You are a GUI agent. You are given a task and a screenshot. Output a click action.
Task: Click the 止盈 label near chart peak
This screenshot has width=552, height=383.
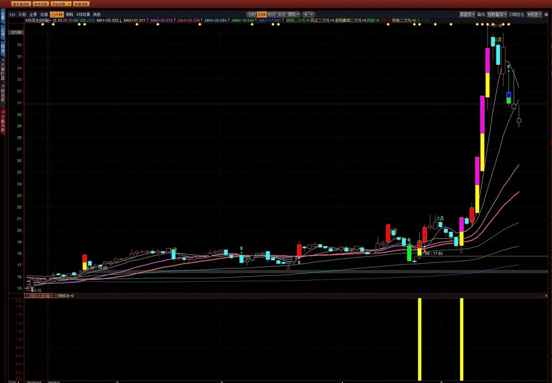498,39
